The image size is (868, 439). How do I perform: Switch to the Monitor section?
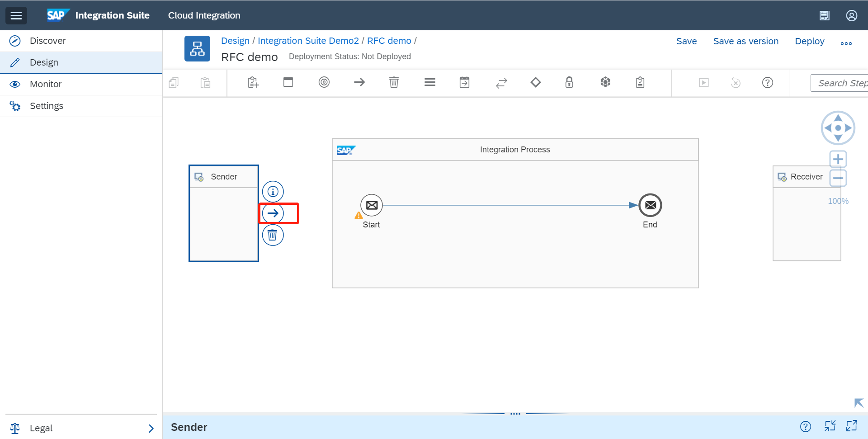45,84
